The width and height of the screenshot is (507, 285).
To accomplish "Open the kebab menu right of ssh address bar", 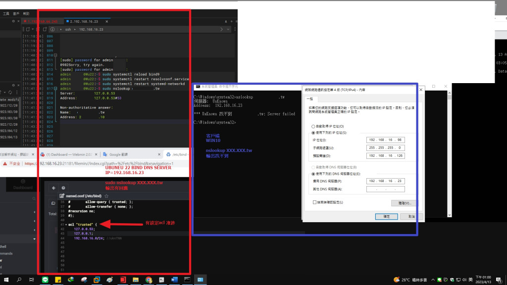I will pyautogui.click(x=235, y=29).
